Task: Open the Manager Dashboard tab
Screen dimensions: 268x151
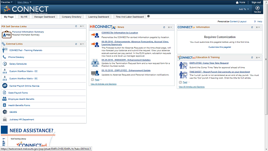Action: 44,17
